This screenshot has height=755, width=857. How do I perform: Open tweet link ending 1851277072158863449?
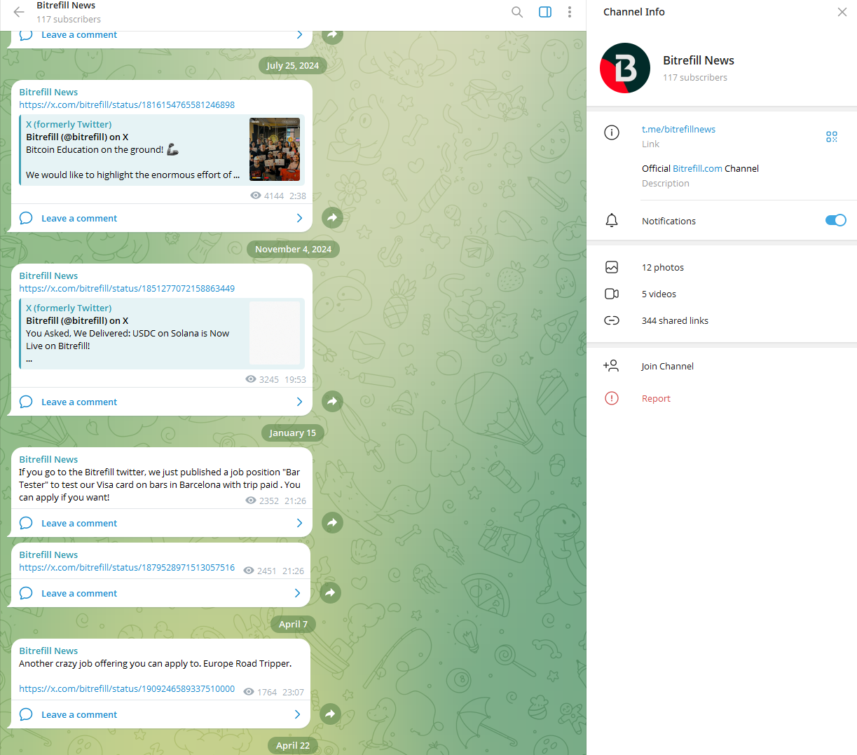coord(127,288)
